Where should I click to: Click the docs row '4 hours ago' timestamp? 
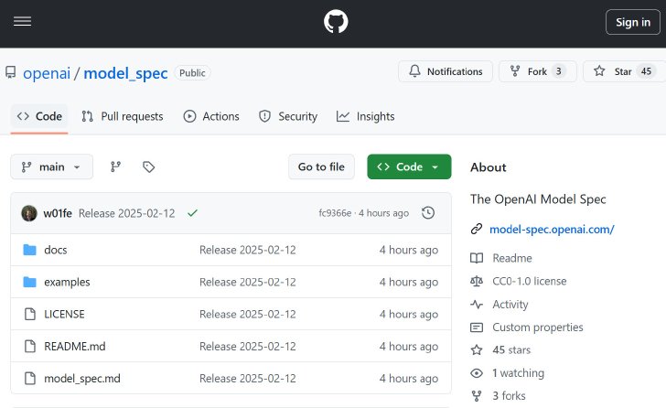[x=409, y=250]
